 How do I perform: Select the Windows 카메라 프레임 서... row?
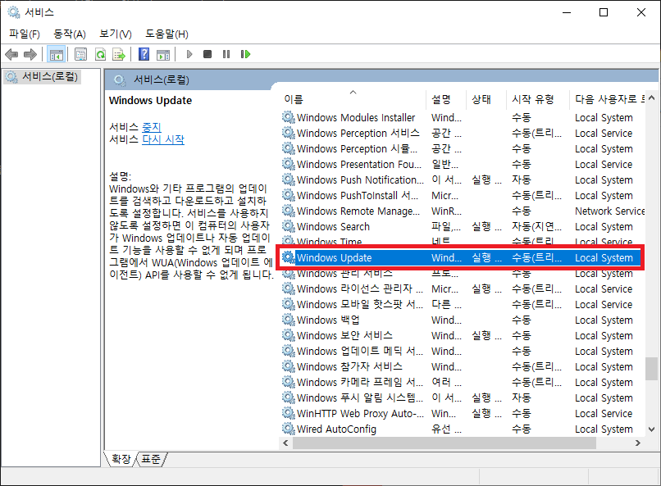coord(462,382)
